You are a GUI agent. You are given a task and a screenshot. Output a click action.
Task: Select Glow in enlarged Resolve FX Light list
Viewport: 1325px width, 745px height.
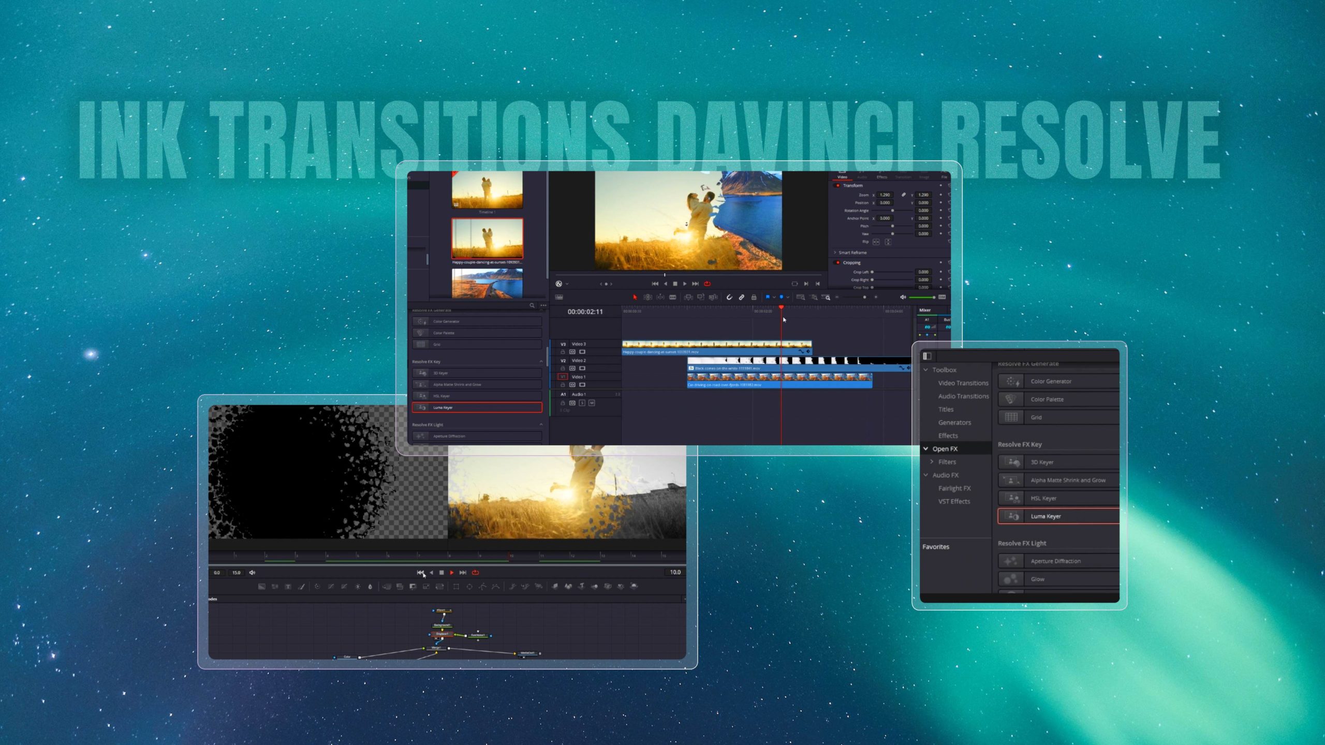(1058, 579)
